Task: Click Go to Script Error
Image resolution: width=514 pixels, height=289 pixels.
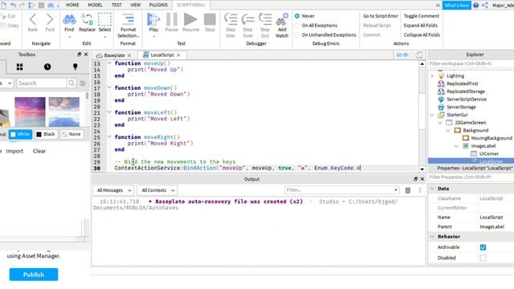Action: click(x=381, y=16)
